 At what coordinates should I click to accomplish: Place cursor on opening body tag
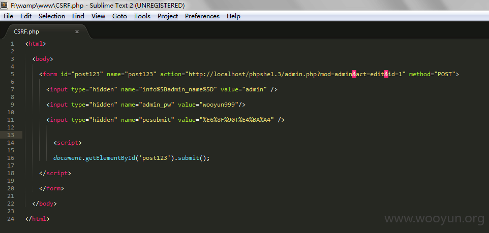(x=43, y=59)
